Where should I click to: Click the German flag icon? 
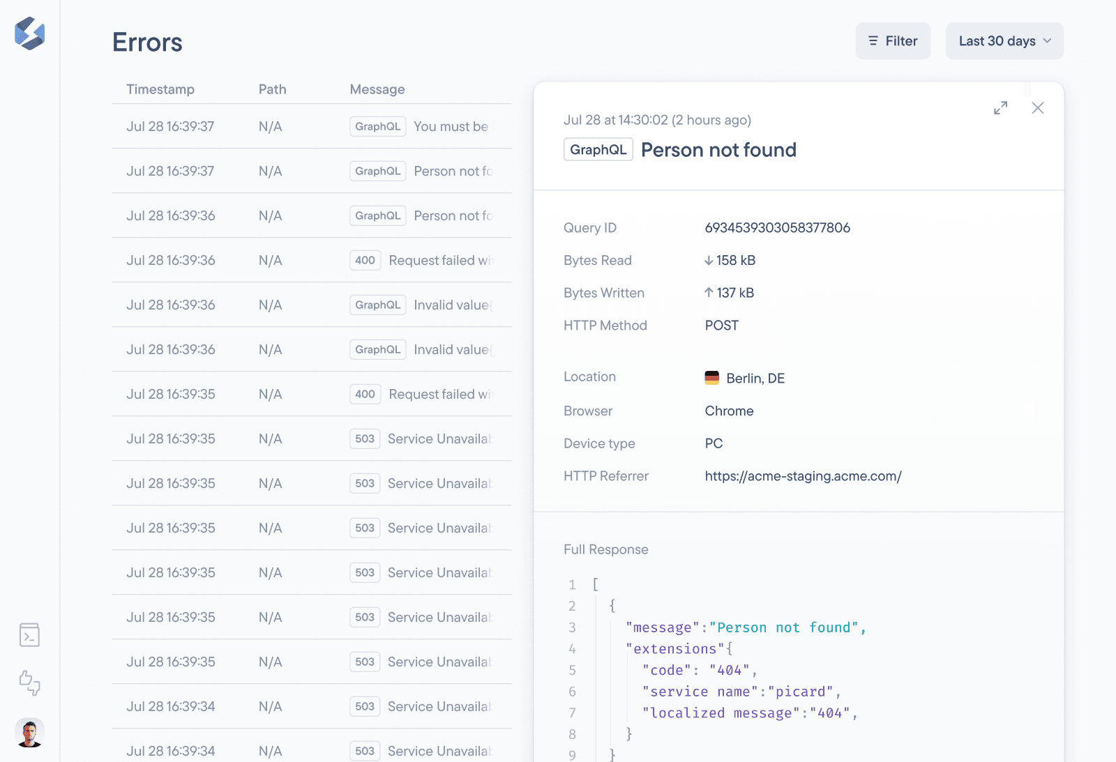pyautogui.click(x=711, y=378)
